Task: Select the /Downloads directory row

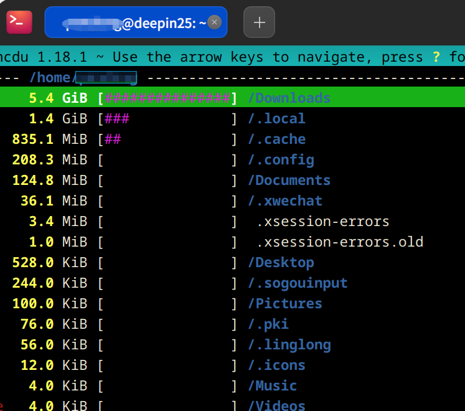Action: pos(233,97)
